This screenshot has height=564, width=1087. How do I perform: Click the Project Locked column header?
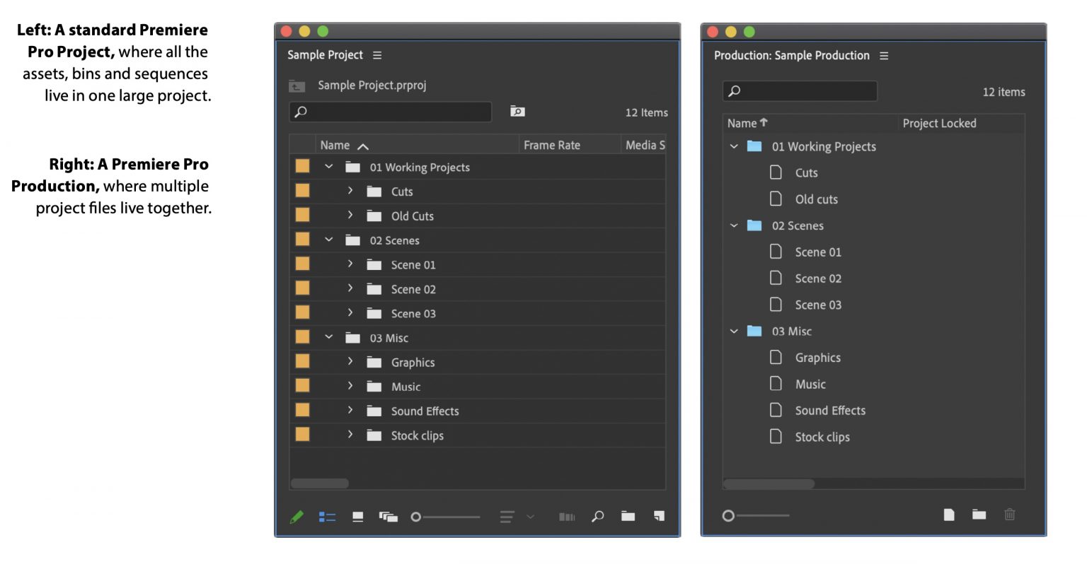[939, 123]
